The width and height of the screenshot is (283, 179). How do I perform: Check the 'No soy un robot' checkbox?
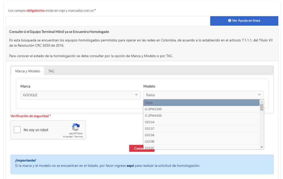17,130
